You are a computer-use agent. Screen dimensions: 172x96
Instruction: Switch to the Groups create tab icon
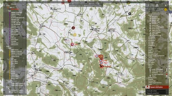pyautogui.click(x=153, y=5)
